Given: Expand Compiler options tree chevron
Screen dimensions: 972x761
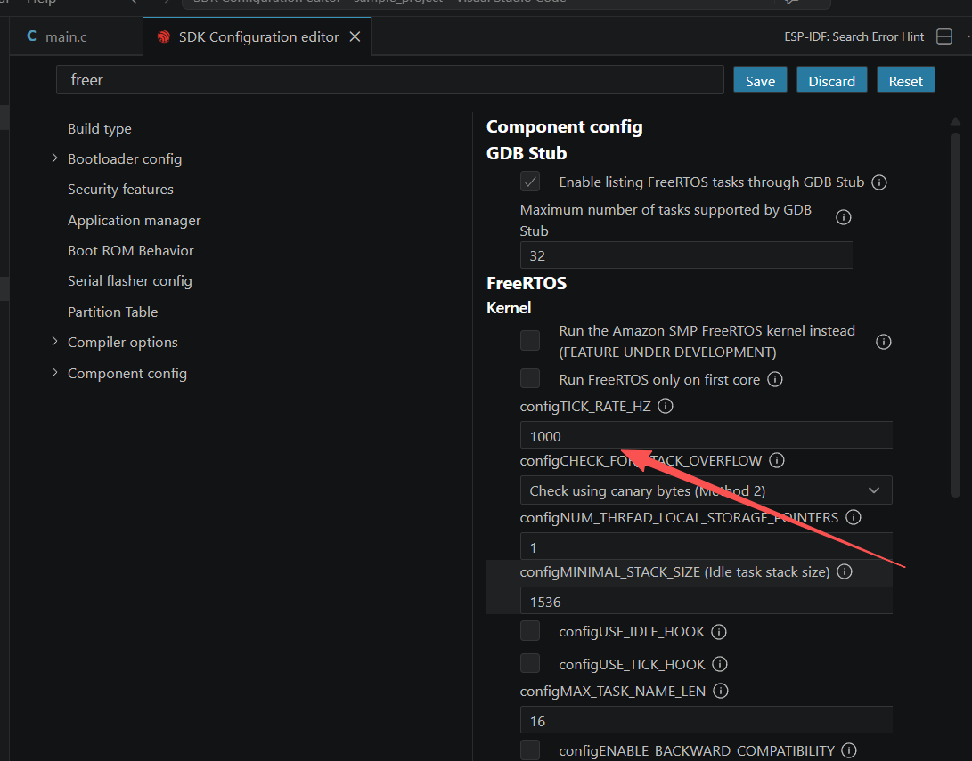Looking at the screenshot, I should pos(54,342).
